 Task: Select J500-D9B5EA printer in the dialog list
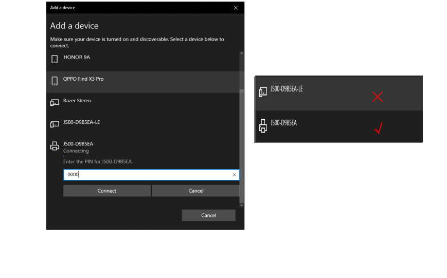tap(78, 144)
